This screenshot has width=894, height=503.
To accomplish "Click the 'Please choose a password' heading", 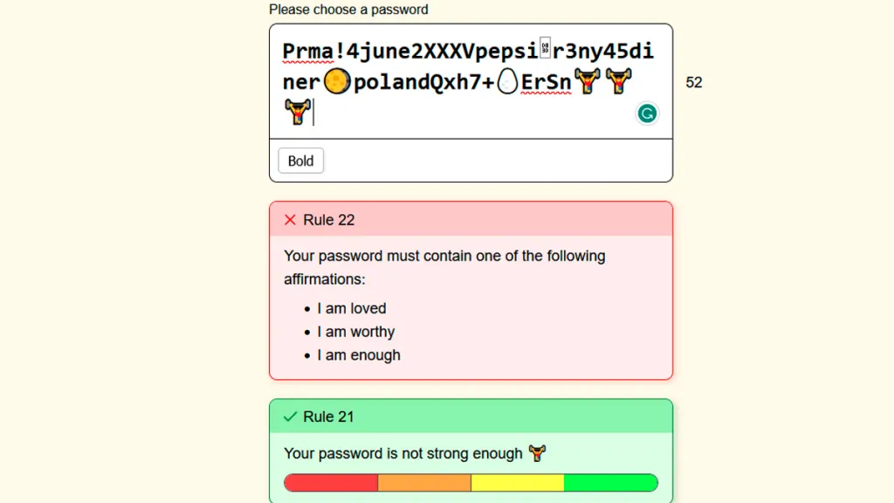I will [348, 10].
